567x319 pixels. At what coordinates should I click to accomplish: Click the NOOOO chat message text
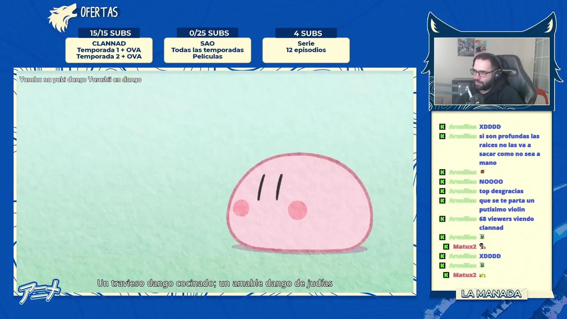pos(491,182)
